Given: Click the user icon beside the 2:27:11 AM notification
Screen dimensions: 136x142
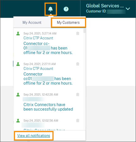Looking at the screenshot, I should pyautogui.click(x=18, y=64).
